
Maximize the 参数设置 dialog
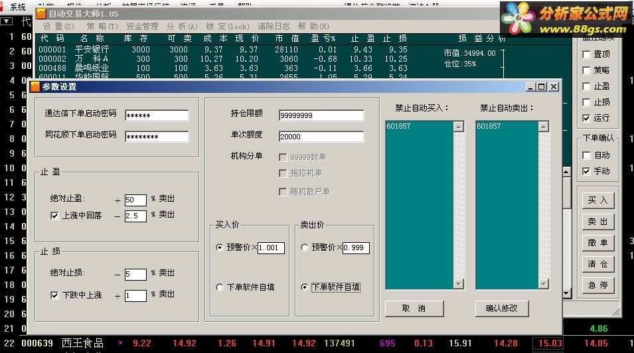pyautogui.click(x=542, y=86)
